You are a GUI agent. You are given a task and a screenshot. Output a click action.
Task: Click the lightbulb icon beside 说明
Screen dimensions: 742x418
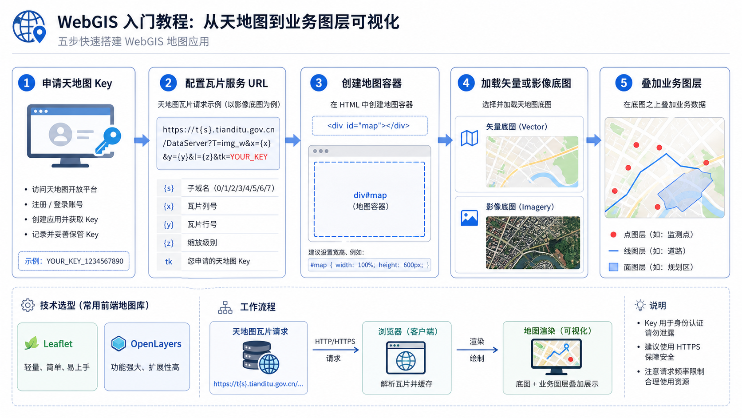pyautogui.click(x=640, y=305)
